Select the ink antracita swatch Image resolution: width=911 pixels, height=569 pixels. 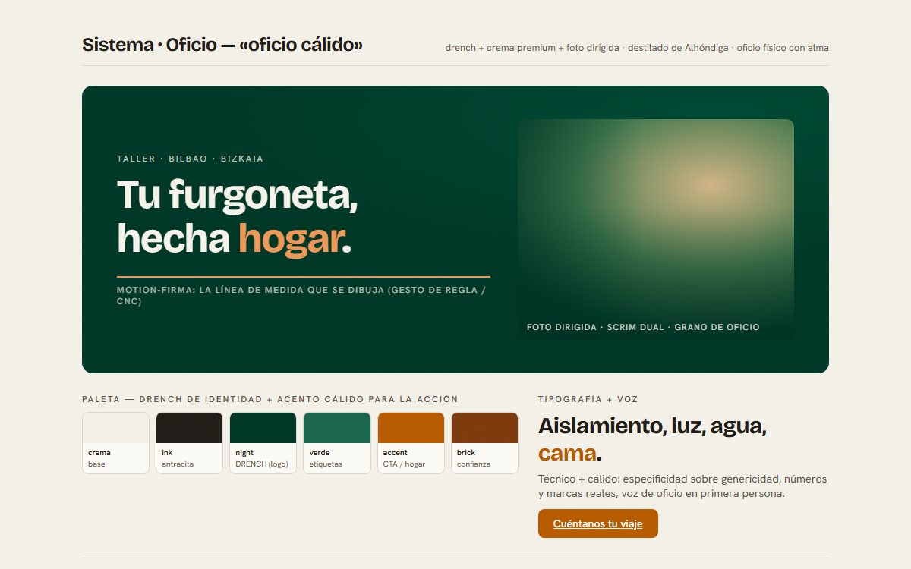coord(189,443)
